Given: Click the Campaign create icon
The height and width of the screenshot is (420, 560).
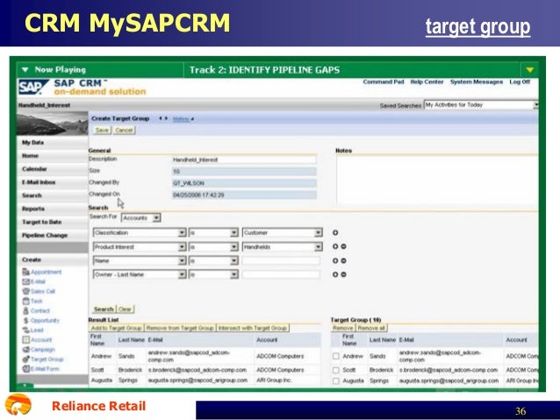Looking at the screenshot, I should tap(25, 349).
